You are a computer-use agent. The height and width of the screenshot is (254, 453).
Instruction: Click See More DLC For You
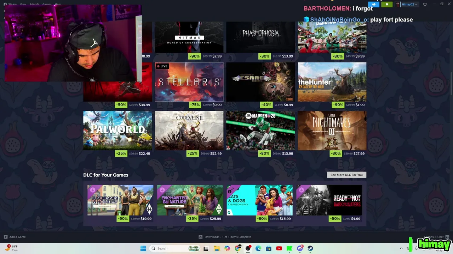(x=346, y=175)
